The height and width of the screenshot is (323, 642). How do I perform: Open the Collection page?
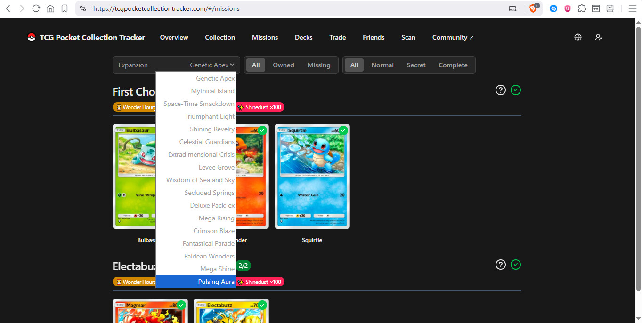click(x=220, y=37)
